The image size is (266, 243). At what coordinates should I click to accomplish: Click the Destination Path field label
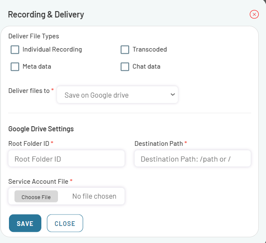159,144
